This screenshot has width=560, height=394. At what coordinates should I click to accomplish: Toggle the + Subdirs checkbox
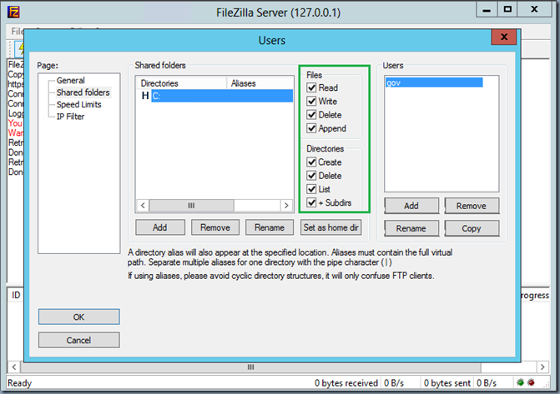(311, 203)
